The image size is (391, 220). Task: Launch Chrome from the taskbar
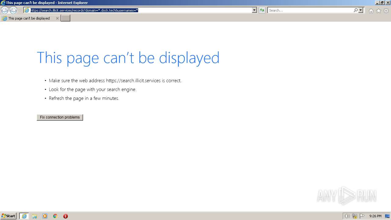(x=55, y=216)
